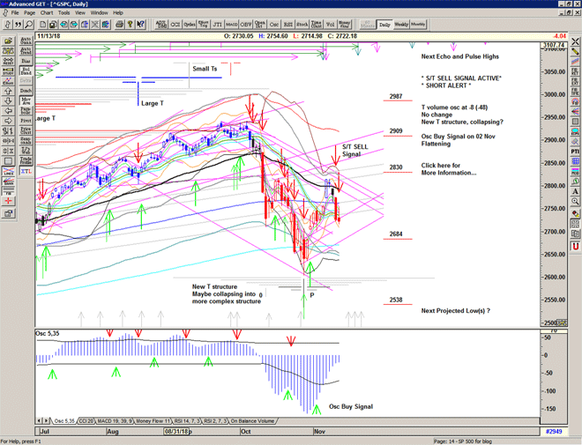
Task: Switch to Weekly timeframe
Action: point(400,25)
